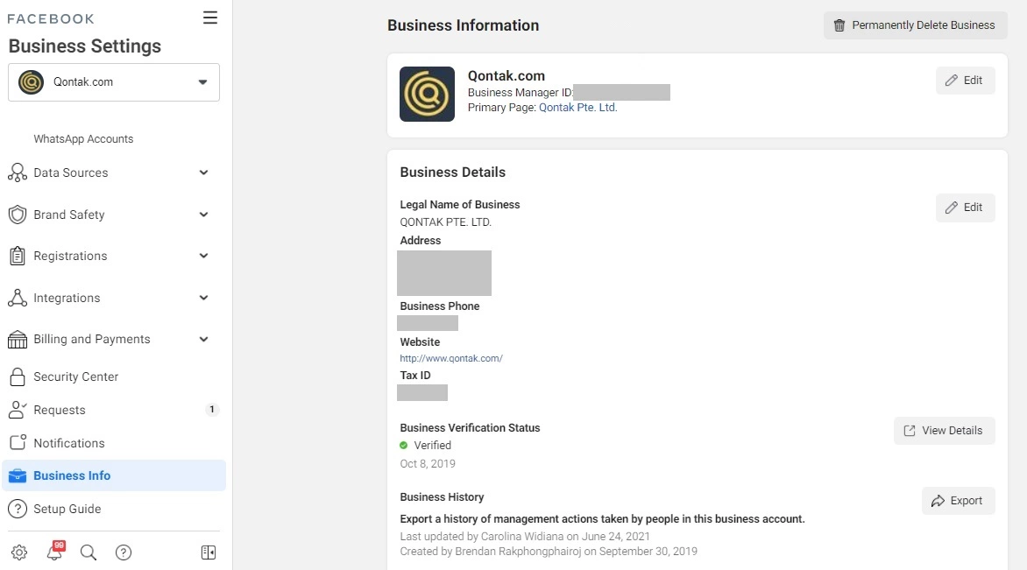Click the Data Sources icon
The image size is (1027, 570).
(x=18, y=172)
